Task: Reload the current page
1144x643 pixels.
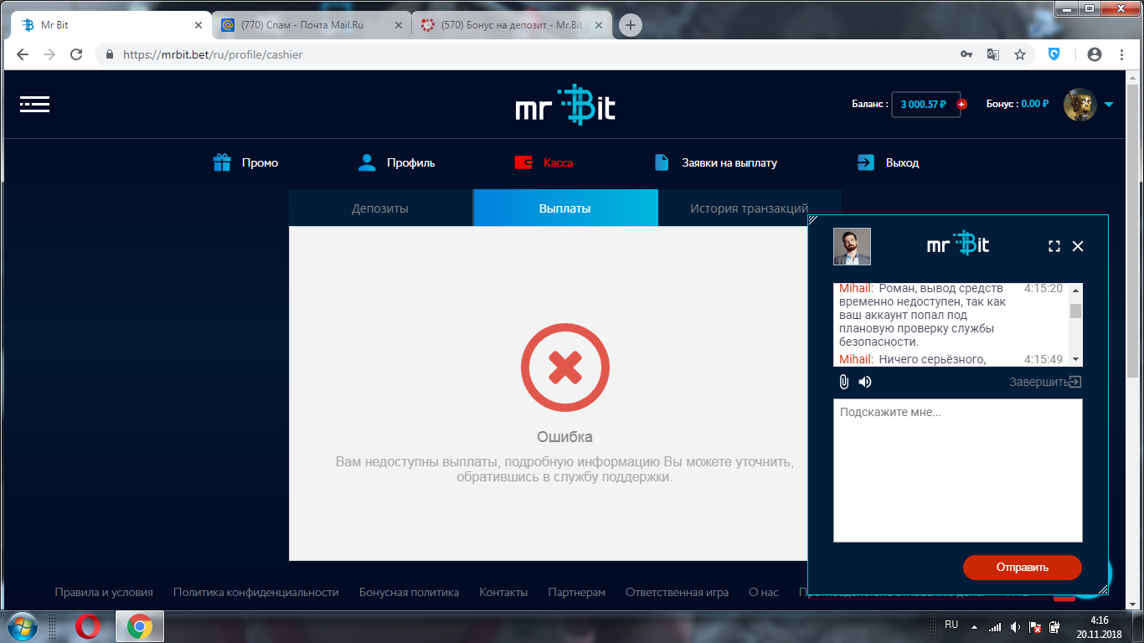Action: [76, 54]
